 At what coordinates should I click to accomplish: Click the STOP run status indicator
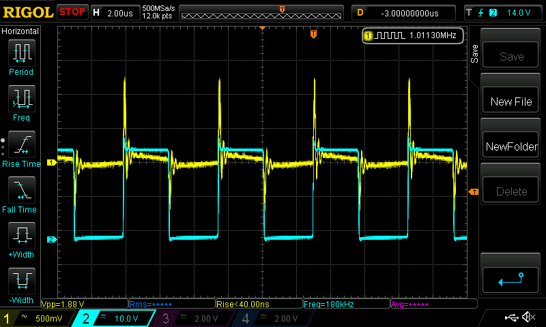click(x=72, y=12)
